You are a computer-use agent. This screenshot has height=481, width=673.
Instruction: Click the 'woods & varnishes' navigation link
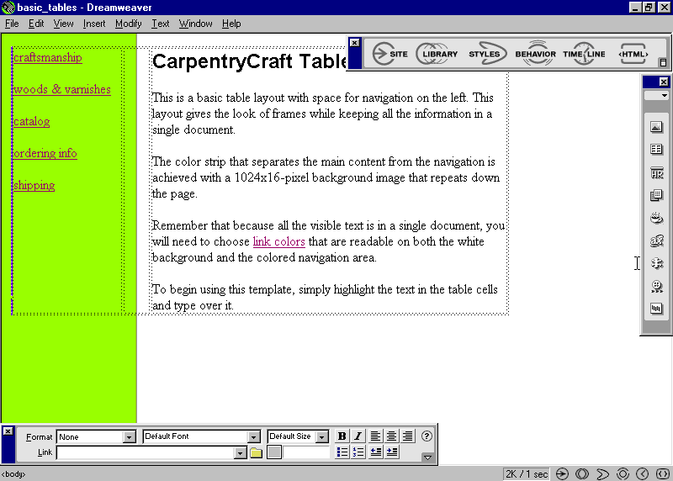pos(62,89)
